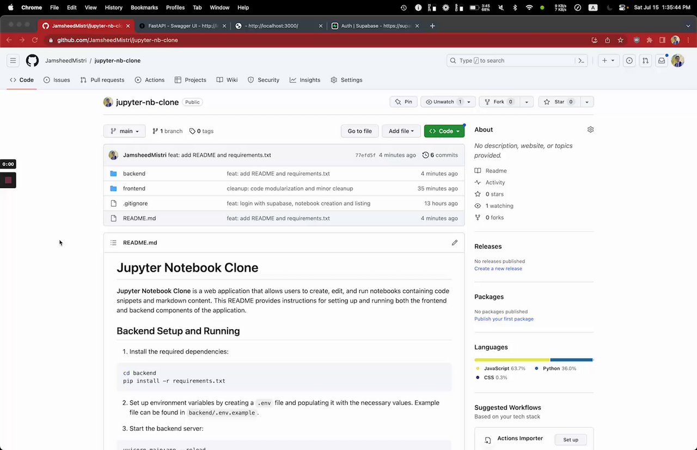Open the Bluetooth icon in the menu bar
The width and height of the screenshot is (697, 450).
click(515, 8)
